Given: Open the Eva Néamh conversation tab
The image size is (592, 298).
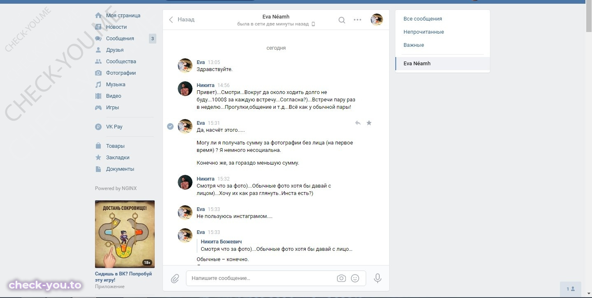Looking at the screenshot, I should 442,64.
